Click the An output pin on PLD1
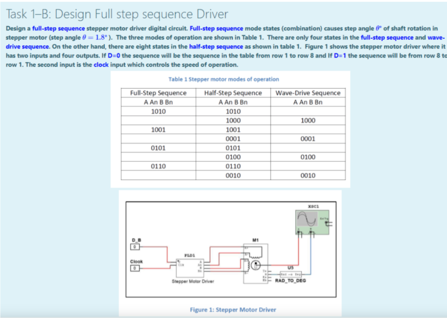The height and width of the screenshot is (318, 447). pos(200,266)
